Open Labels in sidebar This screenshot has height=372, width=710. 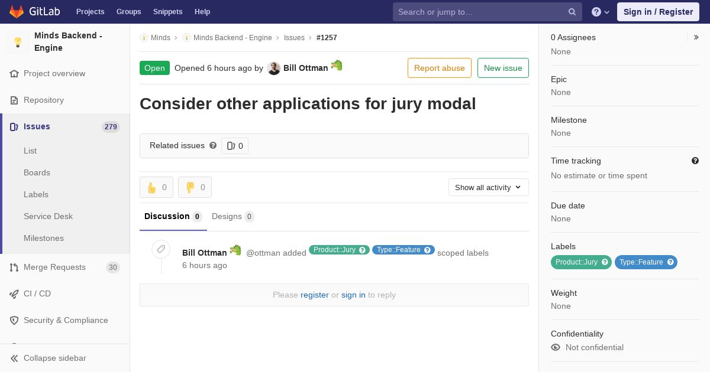[x=36, y=195]
